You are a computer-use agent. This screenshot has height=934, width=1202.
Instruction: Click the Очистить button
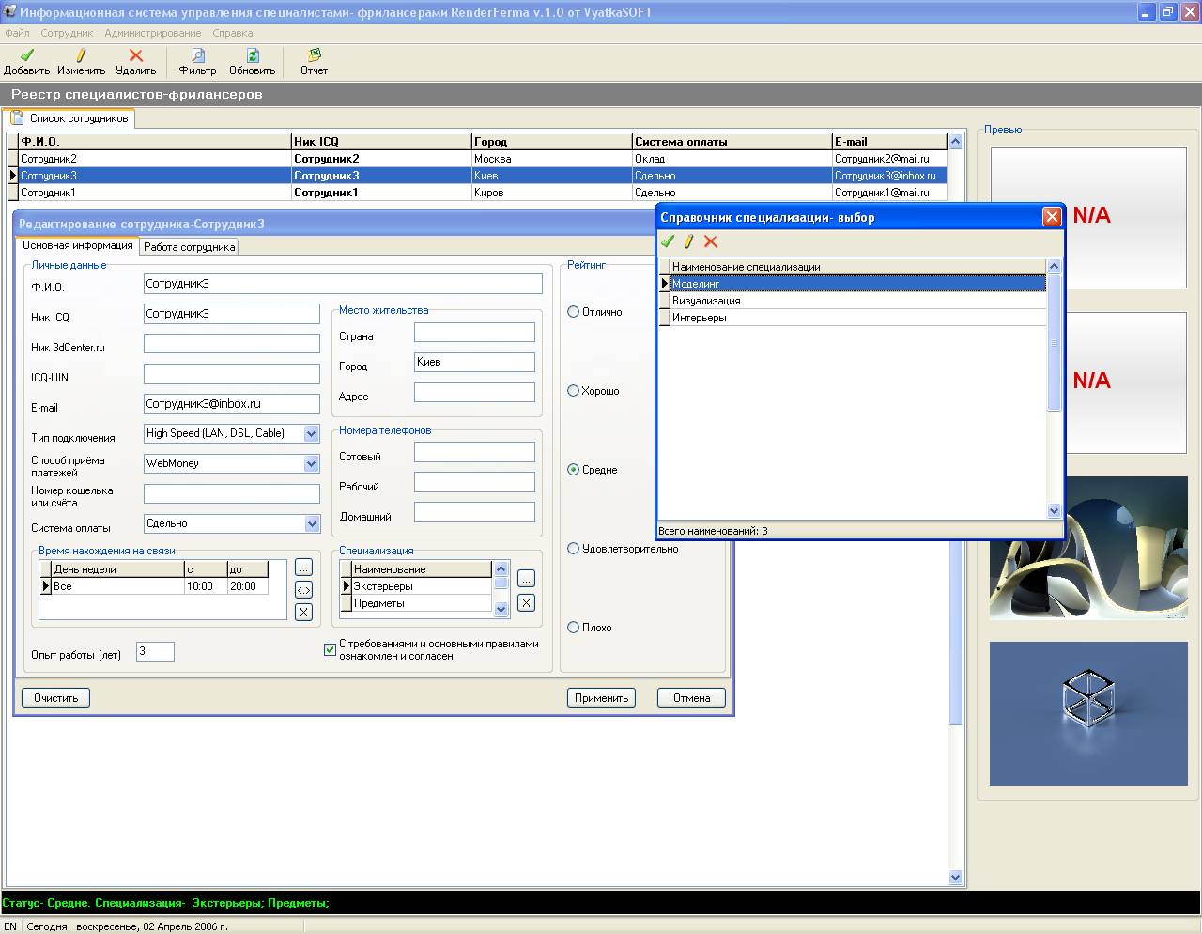(56, 698)
